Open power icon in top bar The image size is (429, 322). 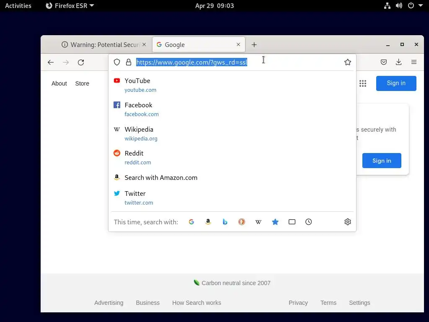411,5
